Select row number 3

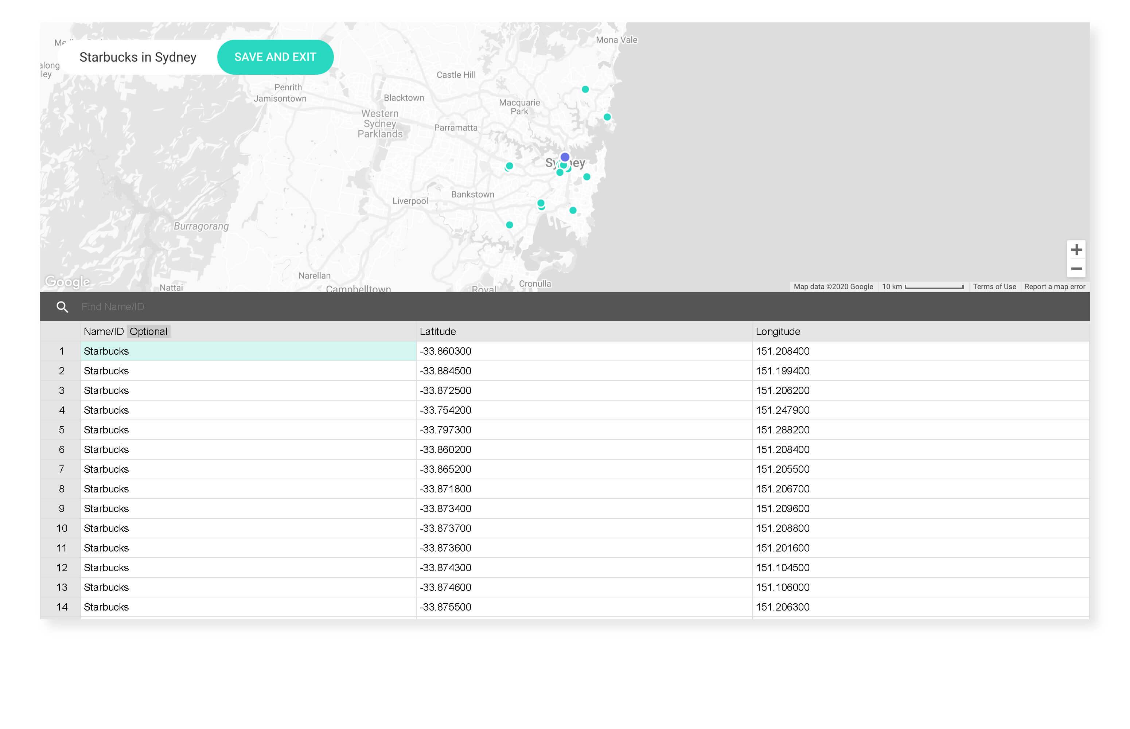(61, 390)
